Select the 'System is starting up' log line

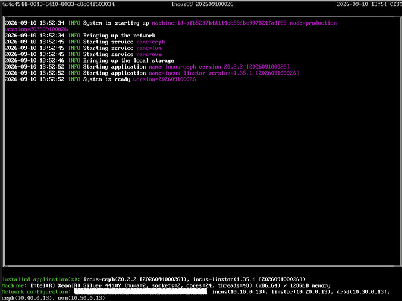[x=171, y=26]
